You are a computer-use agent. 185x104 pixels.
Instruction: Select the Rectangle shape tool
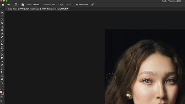[2, 76]
